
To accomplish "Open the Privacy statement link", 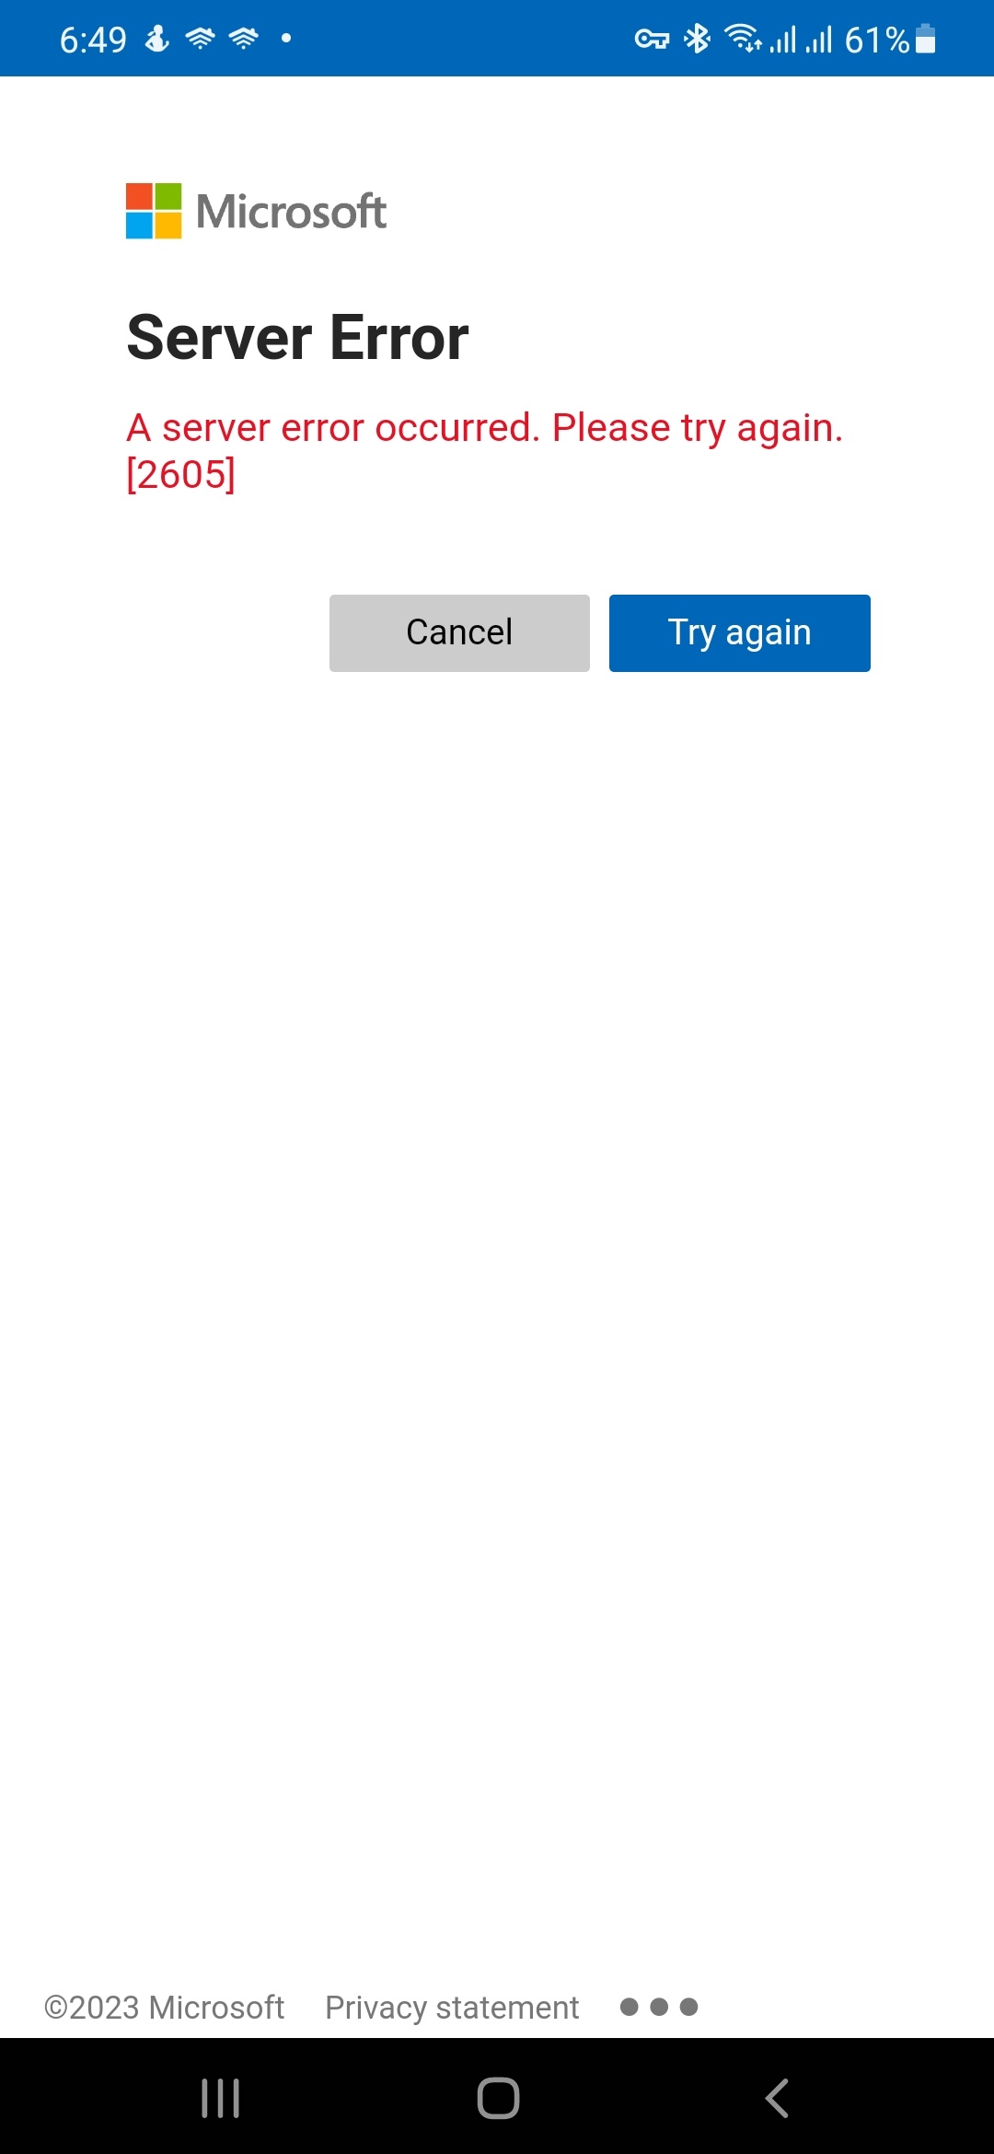I will pyautogui.click(x=452, y=2008).
